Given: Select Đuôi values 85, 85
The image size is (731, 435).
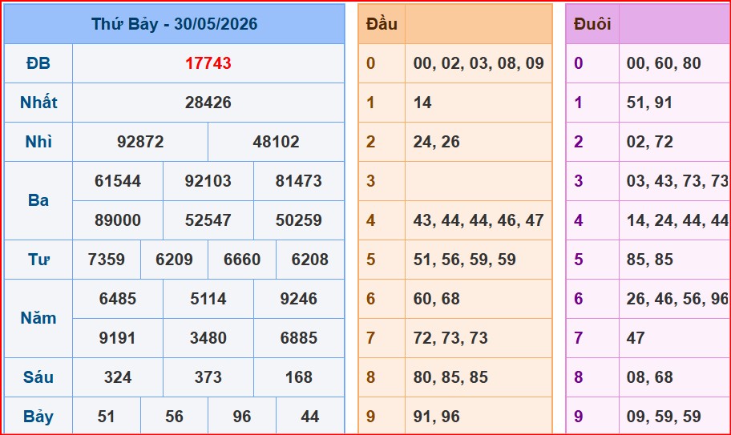Looking at the screenshot, I should [x=649, y=260].
